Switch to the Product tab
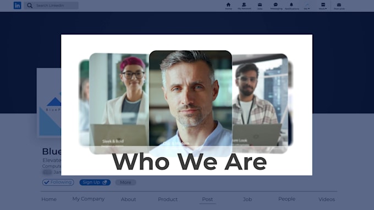 point(168,199)
